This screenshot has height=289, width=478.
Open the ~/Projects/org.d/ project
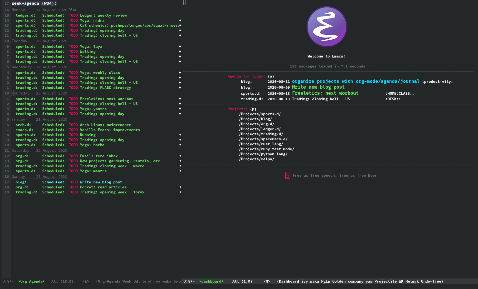tap(255, 124)
